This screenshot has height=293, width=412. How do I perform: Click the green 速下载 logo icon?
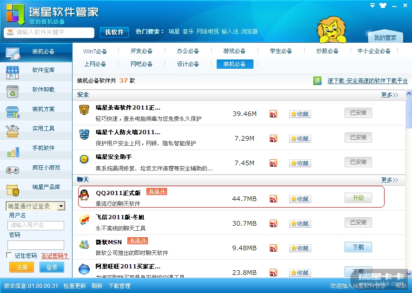tap(318, 81)
